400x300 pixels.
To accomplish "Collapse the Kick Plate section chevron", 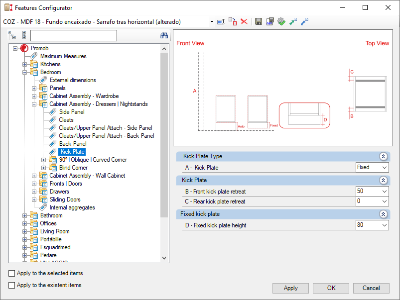I will point(383,180).
